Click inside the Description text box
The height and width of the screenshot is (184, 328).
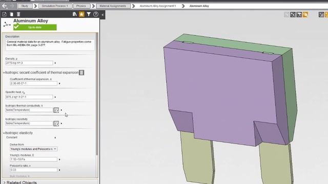pyautogui.click(x=50, y=45)
